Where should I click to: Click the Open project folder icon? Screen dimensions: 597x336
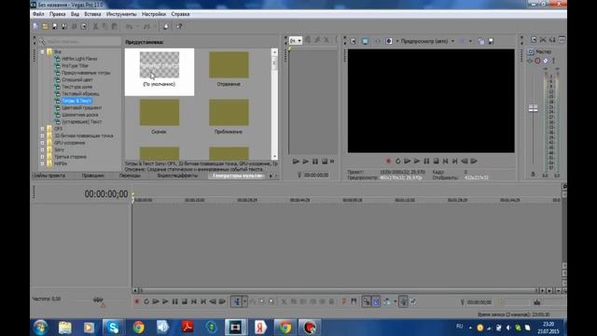[45, 26]
